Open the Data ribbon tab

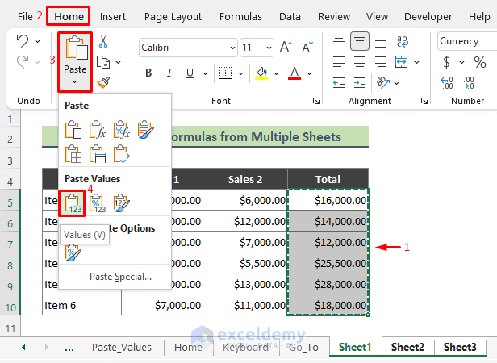(x=290, y=16)
